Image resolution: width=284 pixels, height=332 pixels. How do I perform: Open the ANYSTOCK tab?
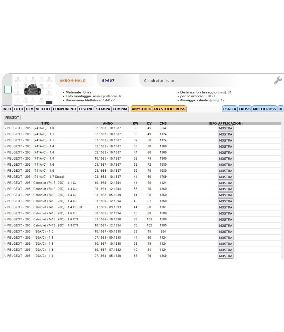tap(141, 109)
